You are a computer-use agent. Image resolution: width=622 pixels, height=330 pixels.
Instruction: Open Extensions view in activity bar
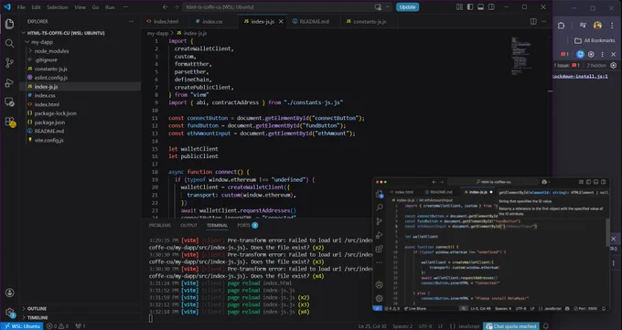tap(9, 122)
